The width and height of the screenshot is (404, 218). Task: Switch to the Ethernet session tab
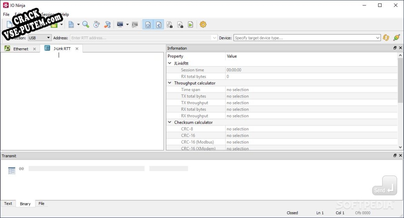pos(20,49)
